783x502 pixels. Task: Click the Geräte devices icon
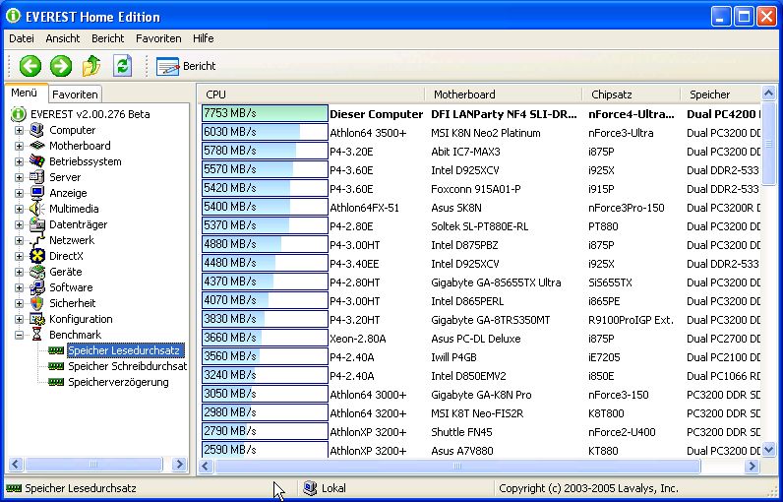click(x=36, y=272)
